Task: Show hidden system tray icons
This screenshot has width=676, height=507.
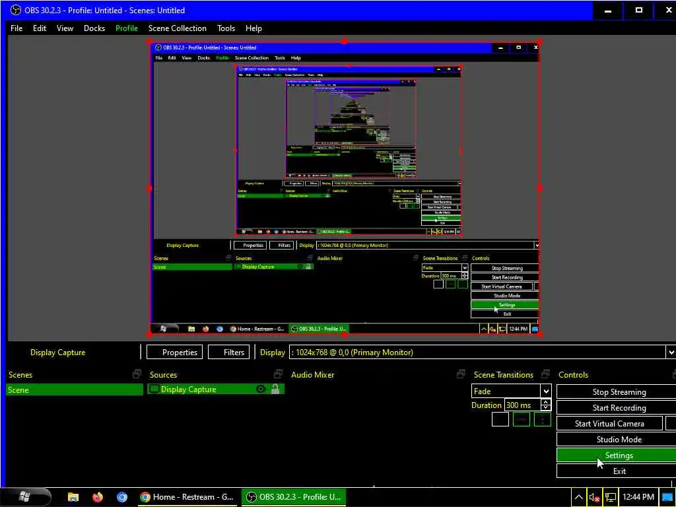Action: tap(578, 497)
